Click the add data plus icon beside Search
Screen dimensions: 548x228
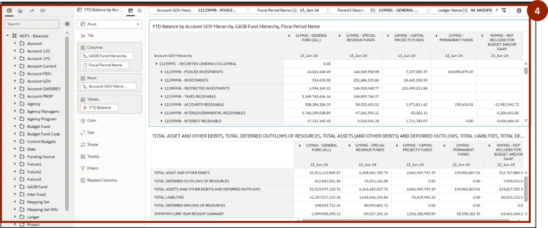pyautogui.click(x=67, y=24)
